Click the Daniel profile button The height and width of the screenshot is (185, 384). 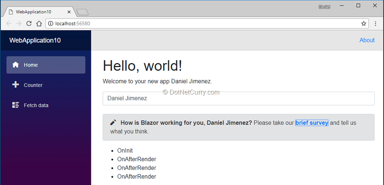[x=324, y=7]
